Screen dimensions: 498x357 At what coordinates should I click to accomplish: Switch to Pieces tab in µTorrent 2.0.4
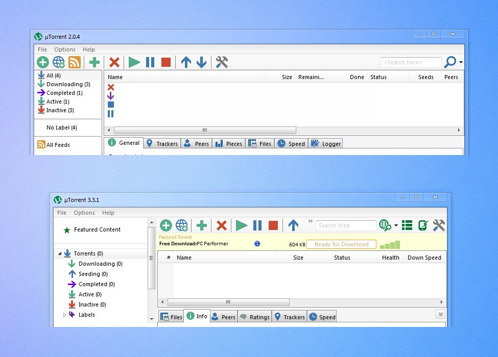pos(229,144)
